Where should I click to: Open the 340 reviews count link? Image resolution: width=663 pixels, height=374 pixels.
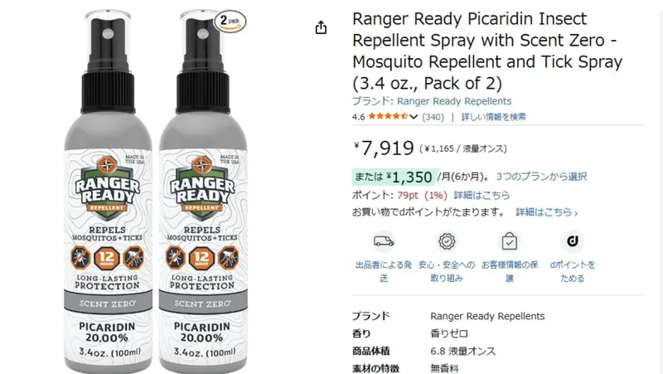[x=433, y=117]
